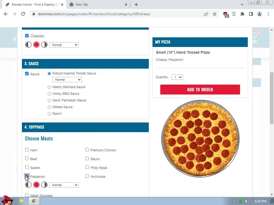
Task: Select right-half cheese coverage icon
Action: 44,45
